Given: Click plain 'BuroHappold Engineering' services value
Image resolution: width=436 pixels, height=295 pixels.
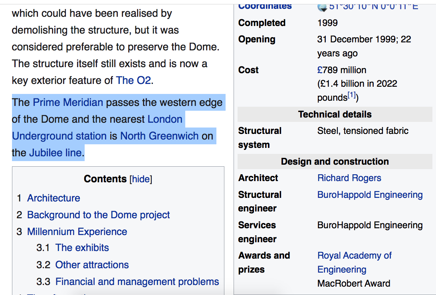Looking at the screenshot, I should 370,225.
